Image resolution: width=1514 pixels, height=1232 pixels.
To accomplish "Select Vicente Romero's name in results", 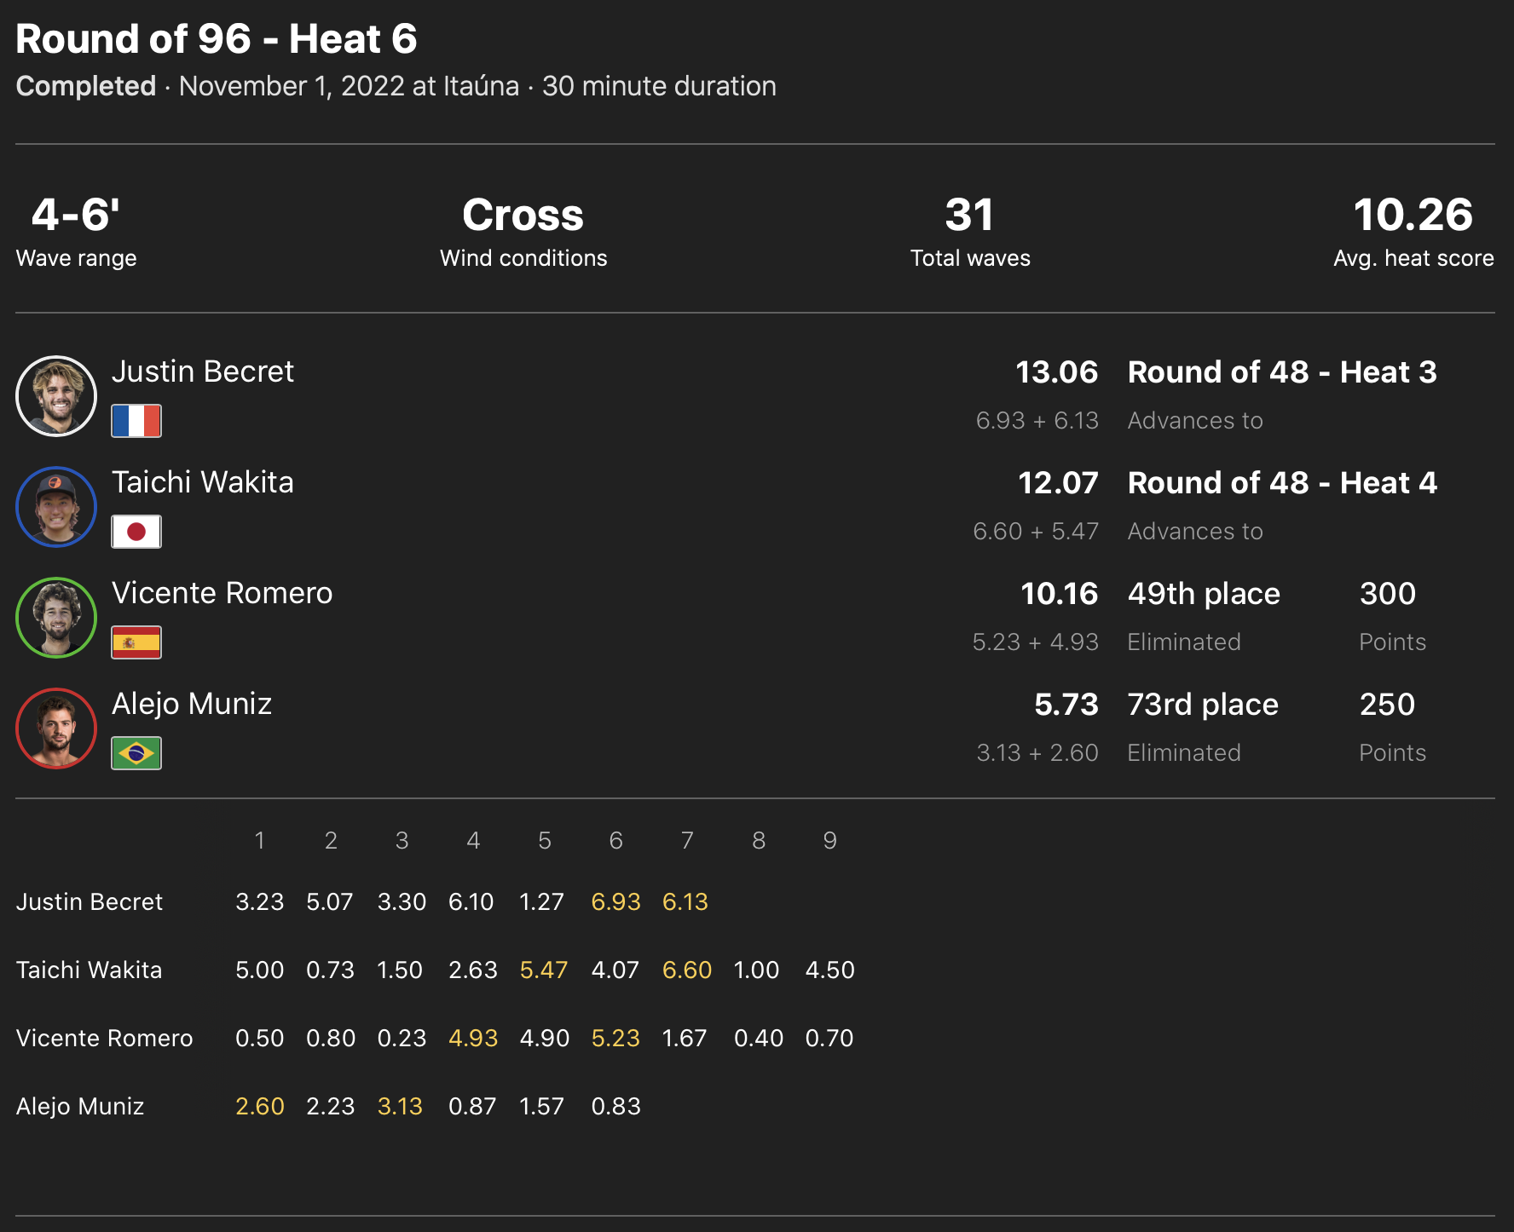I will coord(222,593).
